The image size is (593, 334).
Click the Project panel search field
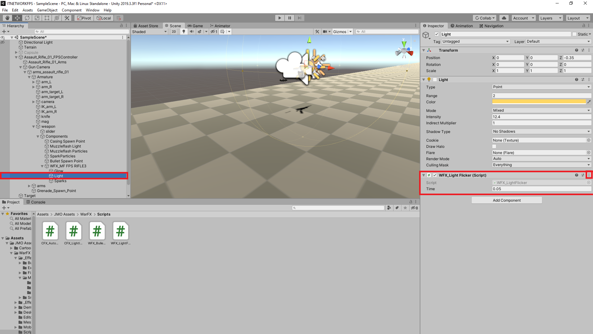click(x=338, y=208)
